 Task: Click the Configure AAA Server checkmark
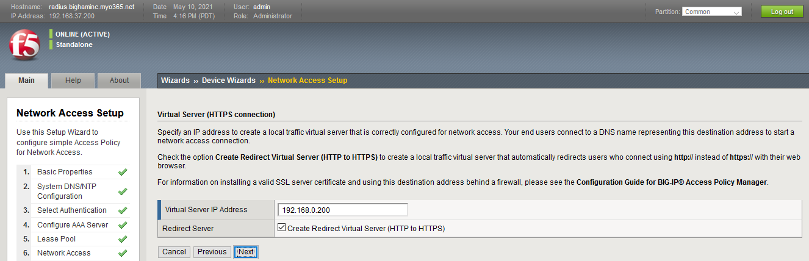point(122,225)
